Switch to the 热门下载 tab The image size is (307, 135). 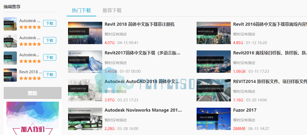point(81,10)
